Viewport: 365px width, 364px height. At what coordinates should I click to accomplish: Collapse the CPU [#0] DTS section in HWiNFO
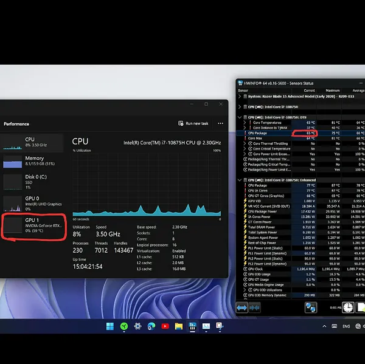point(240,117)
